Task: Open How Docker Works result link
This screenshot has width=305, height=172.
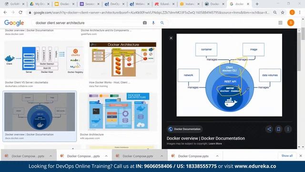Action: [110, 83]
